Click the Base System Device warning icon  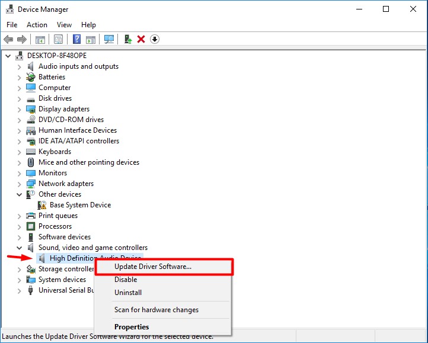click(x=41, y=205)
